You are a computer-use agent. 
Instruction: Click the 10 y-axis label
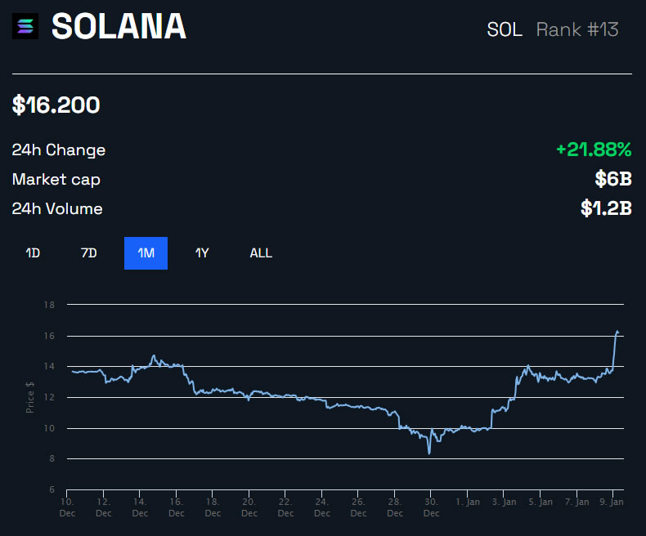pyautogui.click(x=49, y=428)
